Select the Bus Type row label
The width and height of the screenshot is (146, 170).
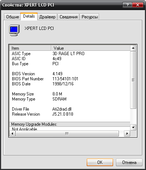(x=20, y=64)
